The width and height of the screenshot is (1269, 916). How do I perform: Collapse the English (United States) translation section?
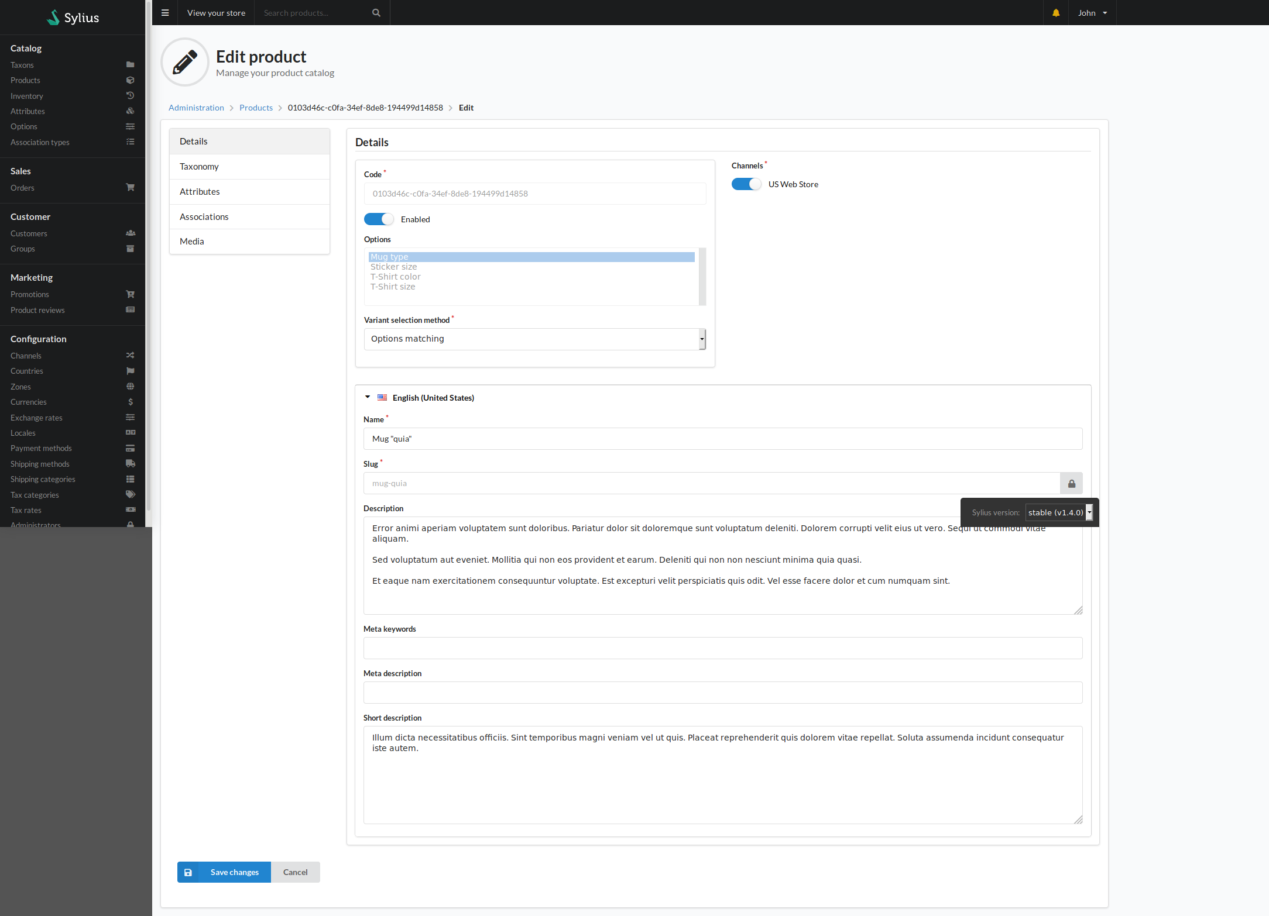368,398
